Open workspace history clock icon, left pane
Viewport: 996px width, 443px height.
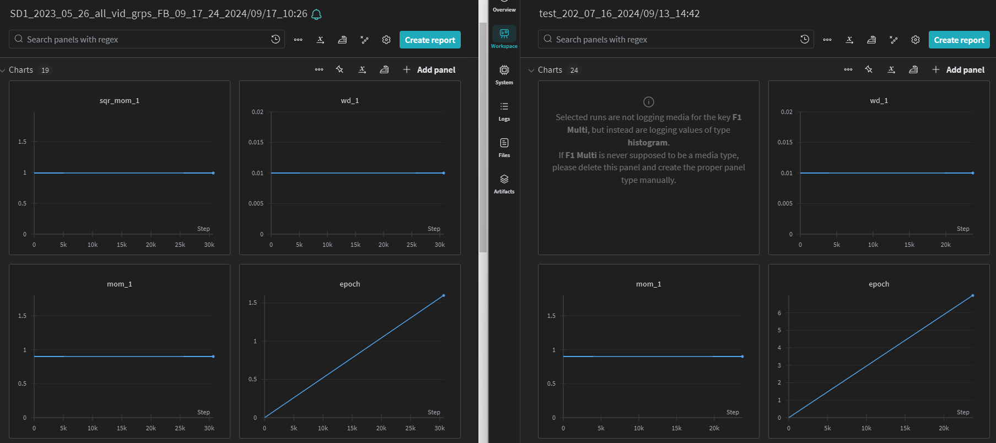click(x=276, y=39)
